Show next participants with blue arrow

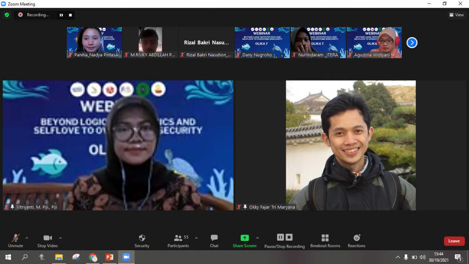[412, 43]
